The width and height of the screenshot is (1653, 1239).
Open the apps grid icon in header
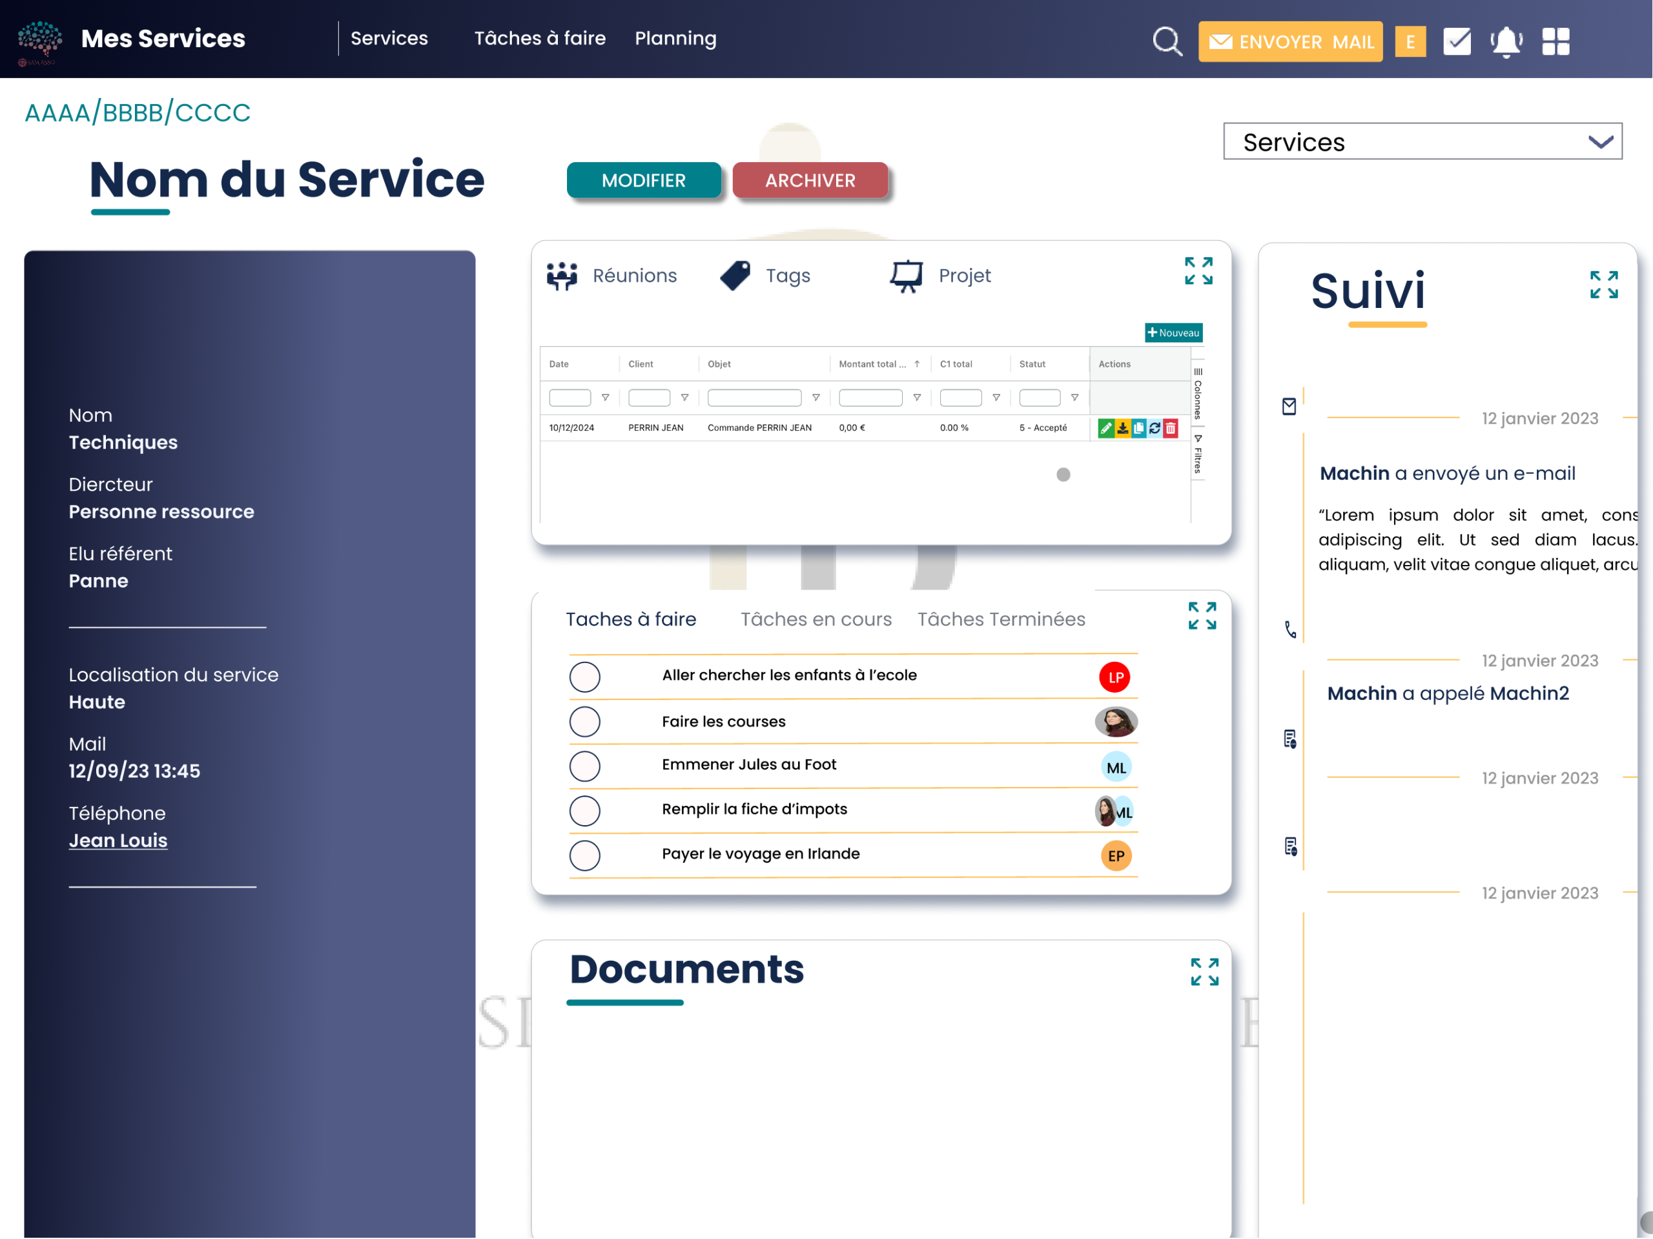click(x=1556, y=41)
